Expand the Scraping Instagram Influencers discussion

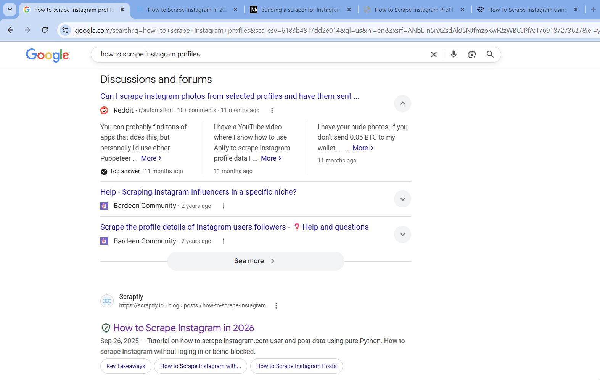click(x=402, y=199)
